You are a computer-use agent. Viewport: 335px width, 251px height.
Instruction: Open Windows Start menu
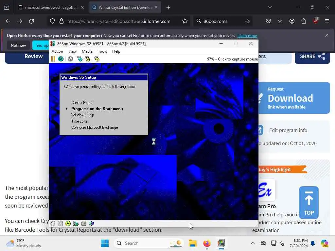pos(105,243)
